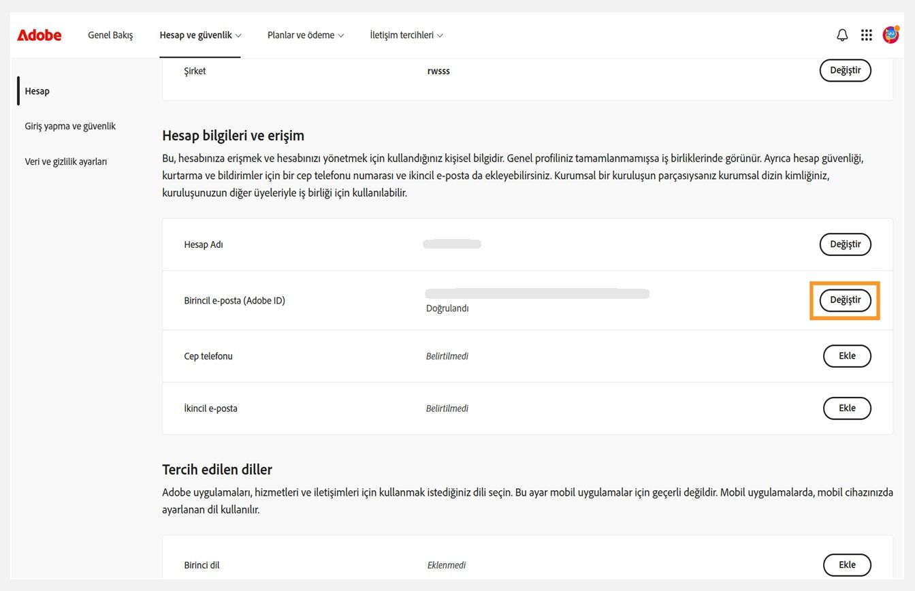The height and width of the screenshot is (591, 915).
Task: Click Ekle next to Cep telefonu
Action: tap(847, 355)
